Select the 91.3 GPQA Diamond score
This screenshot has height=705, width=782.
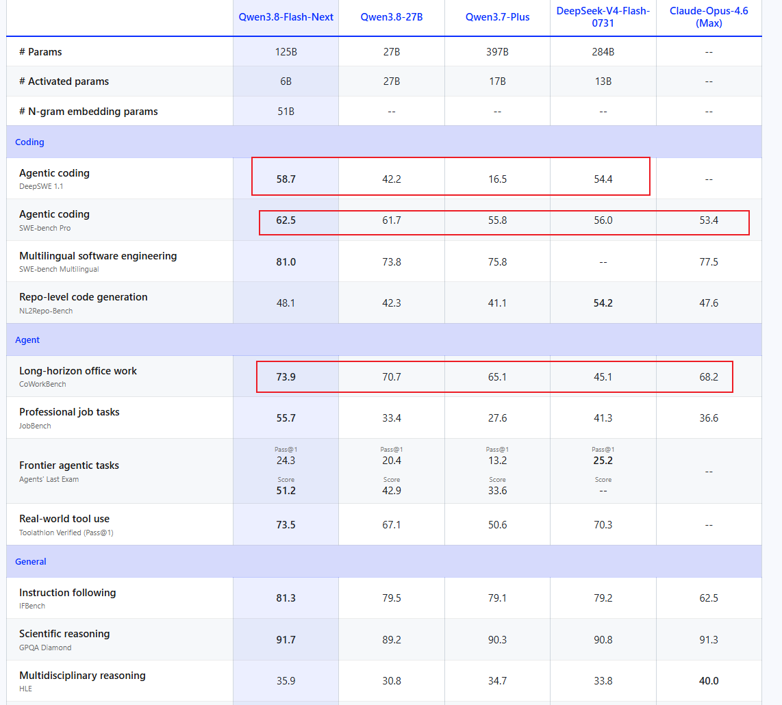click(709, 640)
